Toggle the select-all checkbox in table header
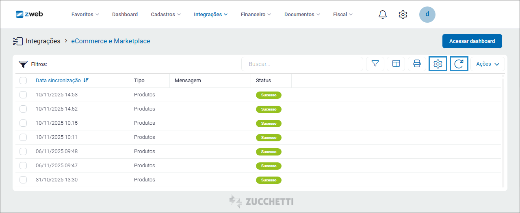The height and width of the screenshot is (213, 520). [23, 81]
